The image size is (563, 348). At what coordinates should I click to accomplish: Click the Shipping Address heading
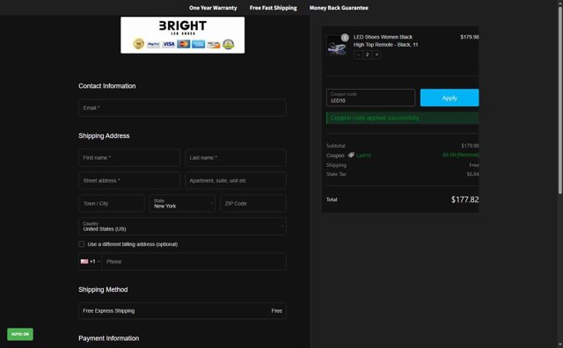(x=104, y=135)
